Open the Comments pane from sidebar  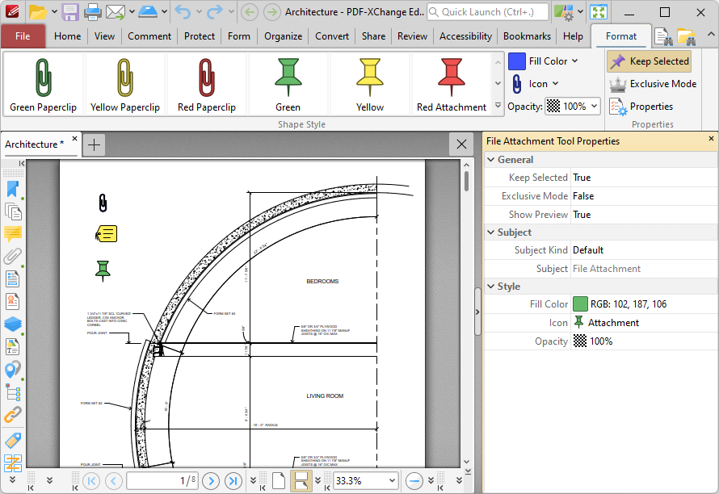pyautogui.click(x=12, y=234)
